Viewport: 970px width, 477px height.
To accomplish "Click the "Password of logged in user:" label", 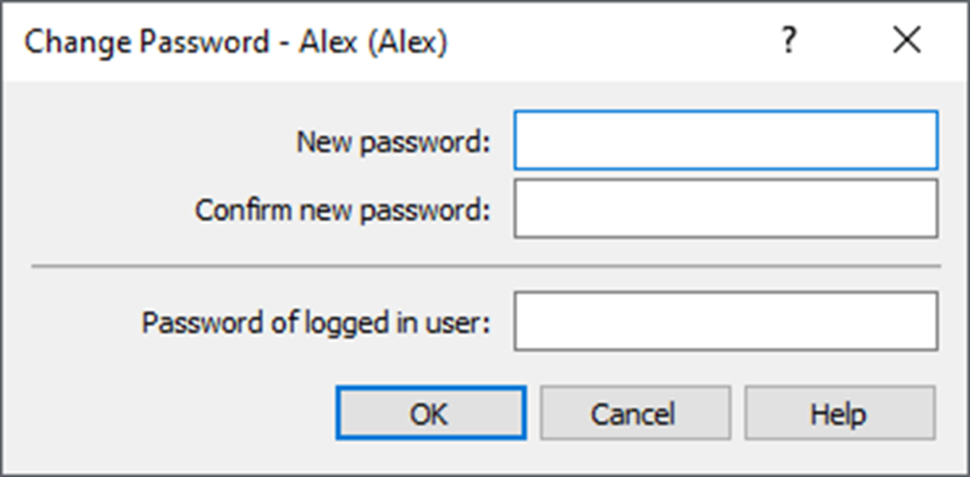I will coord(316,323).
